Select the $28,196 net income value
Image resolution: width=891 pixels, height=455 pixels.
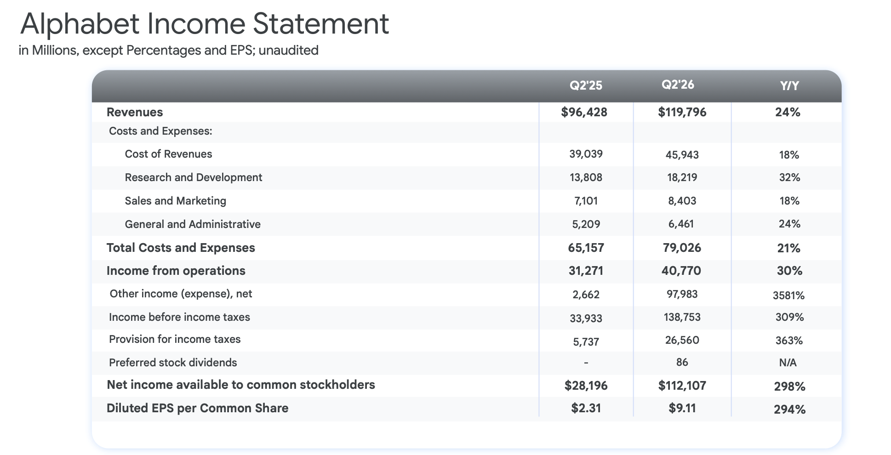(586, 386)
